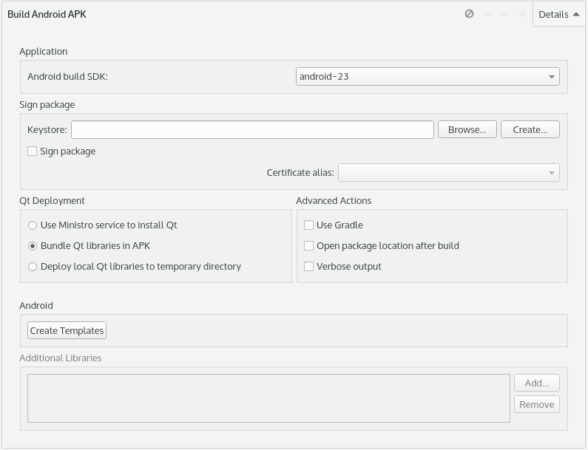Open the Android build SDK dropdown

tap(428, 76)
